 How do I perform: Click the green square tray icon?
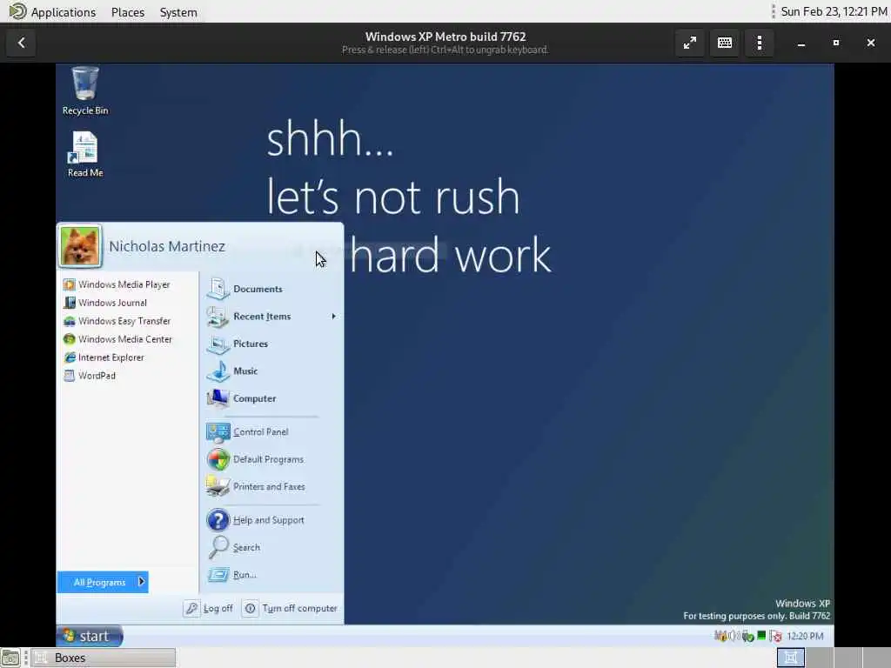(x=761, y=636)
